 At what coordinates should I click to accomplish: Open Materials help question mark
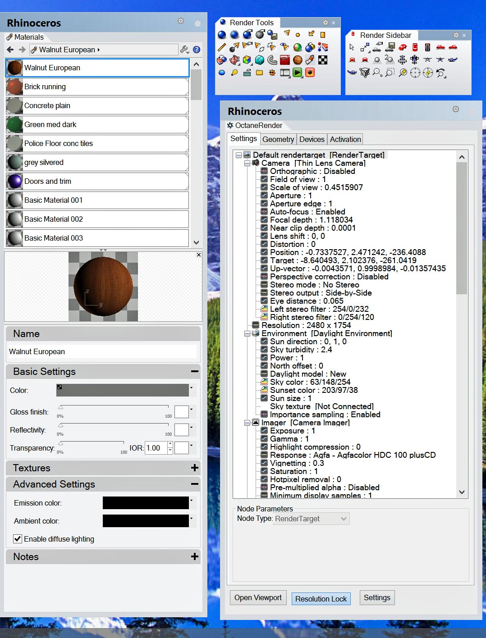point(197,50)
